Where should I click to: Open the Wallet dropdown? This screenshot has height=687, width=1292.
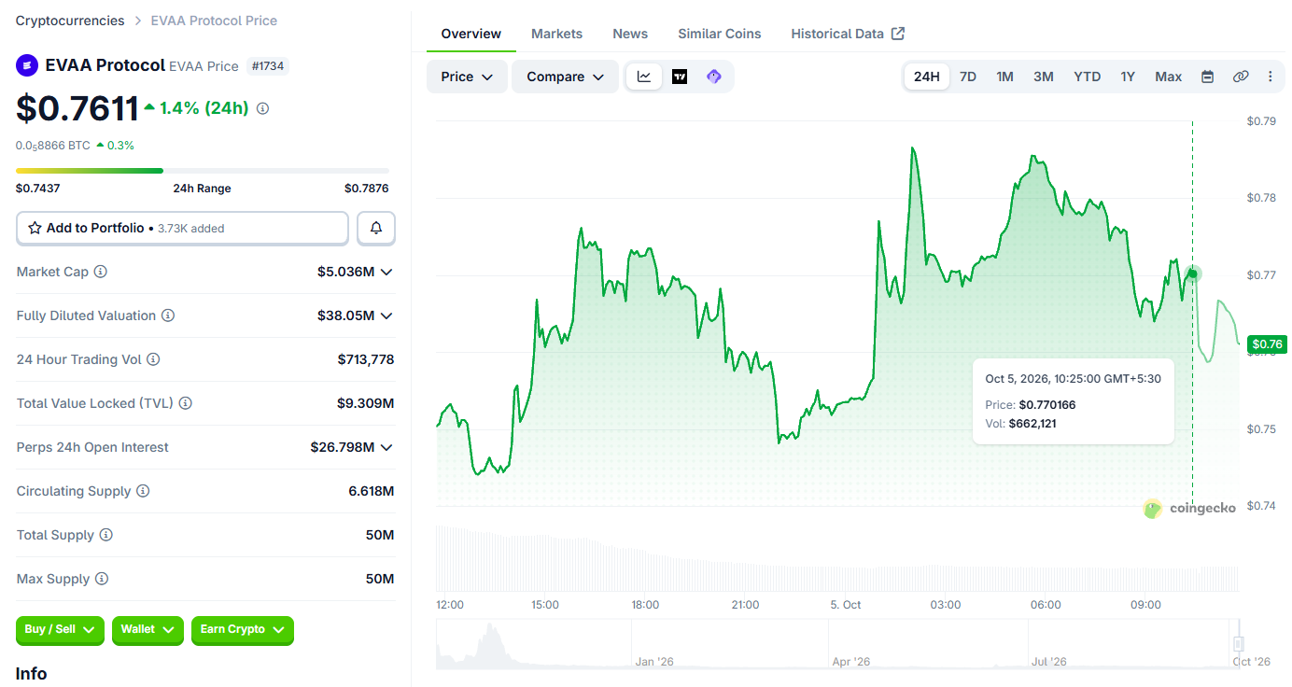tap(147, 630)
